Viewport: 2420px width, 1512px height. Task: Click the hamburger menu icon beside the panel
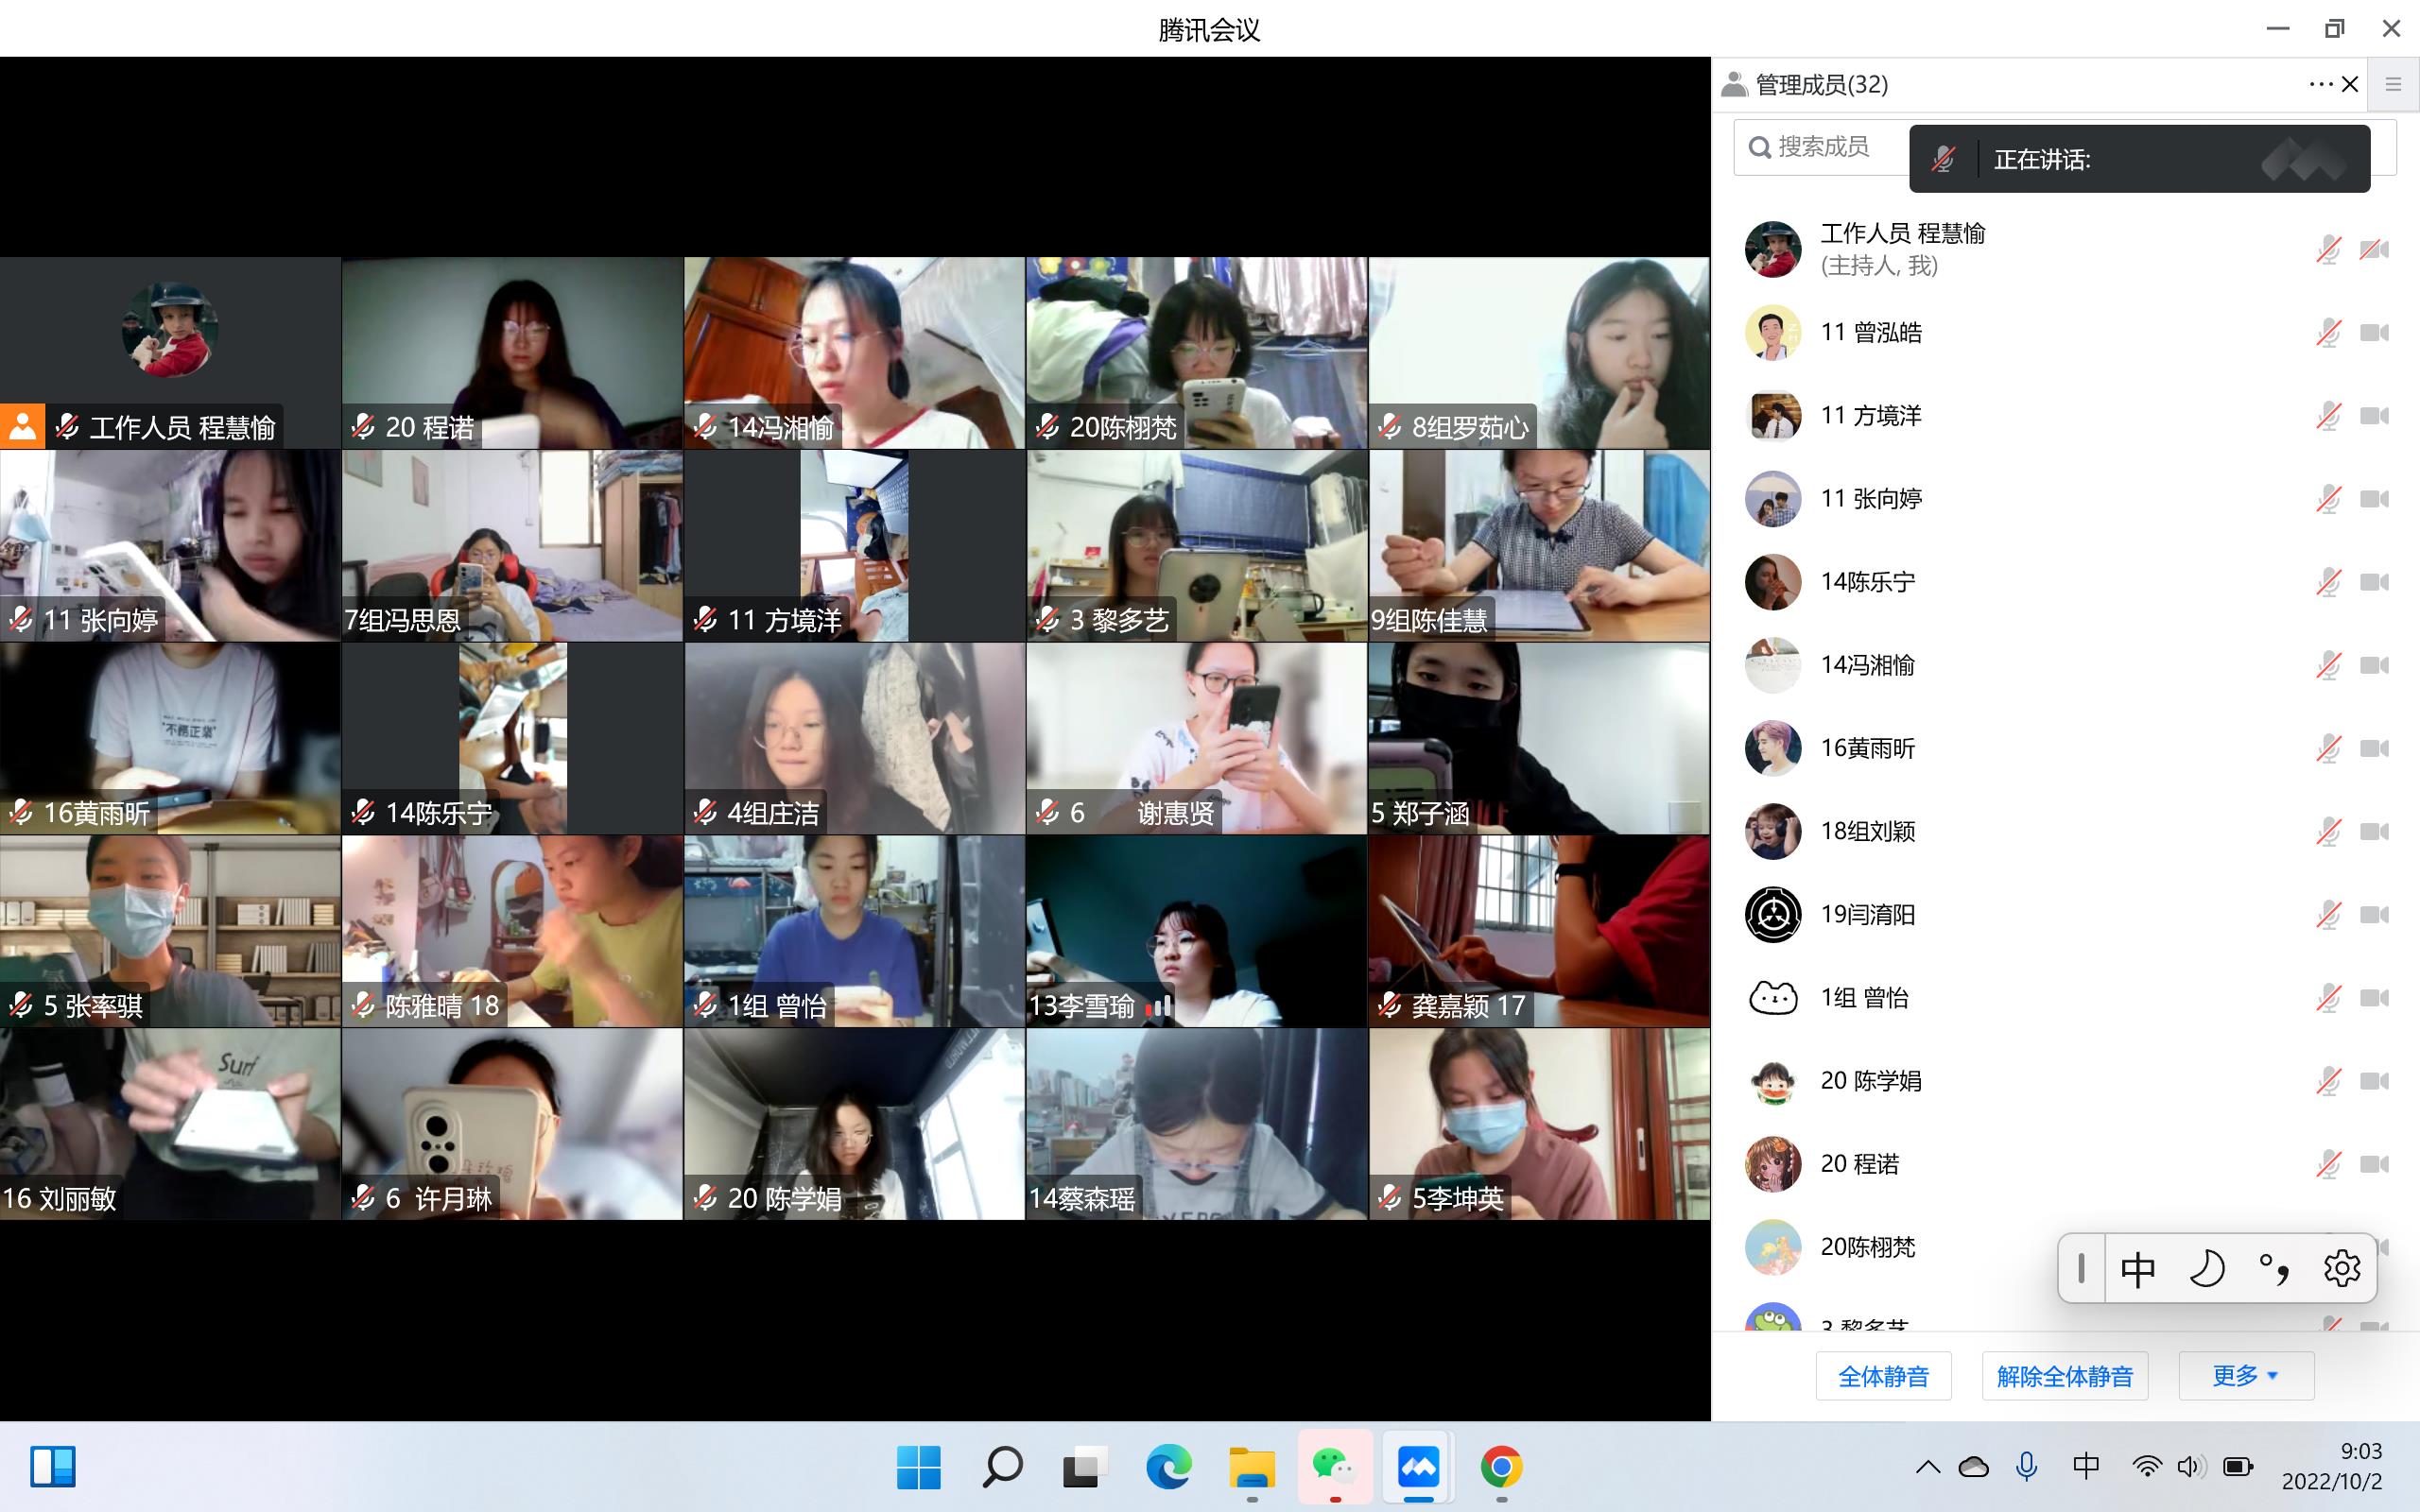(2393, 85)
